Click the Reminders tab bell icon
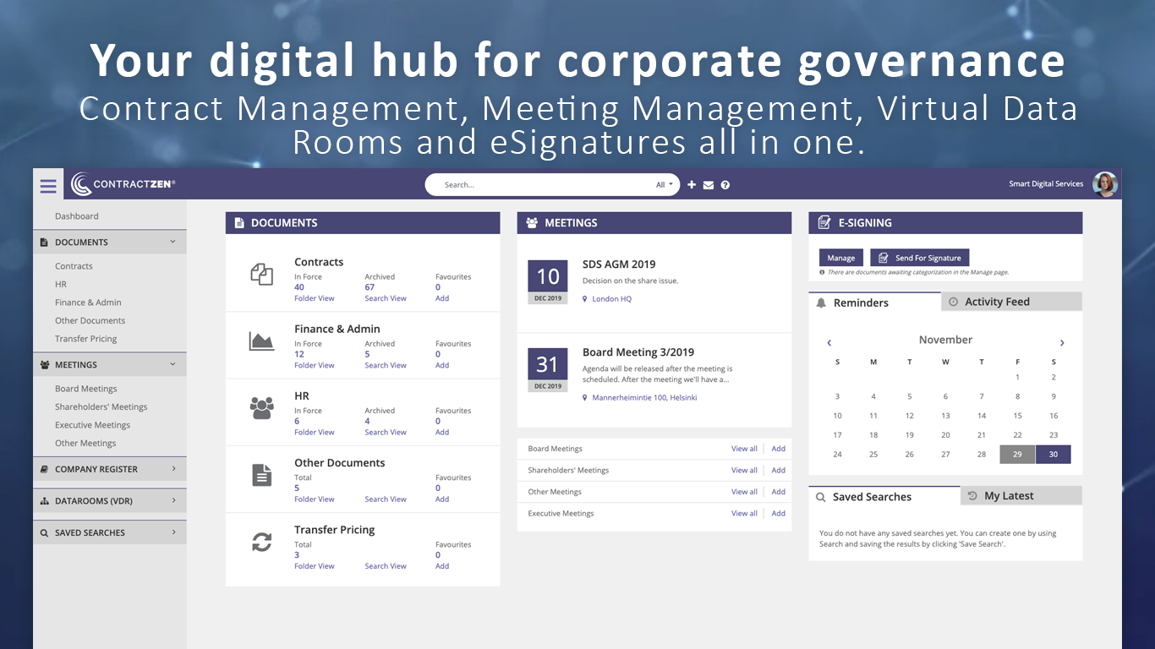This screenshot has height=649, width=1155. tap(821, 303)
